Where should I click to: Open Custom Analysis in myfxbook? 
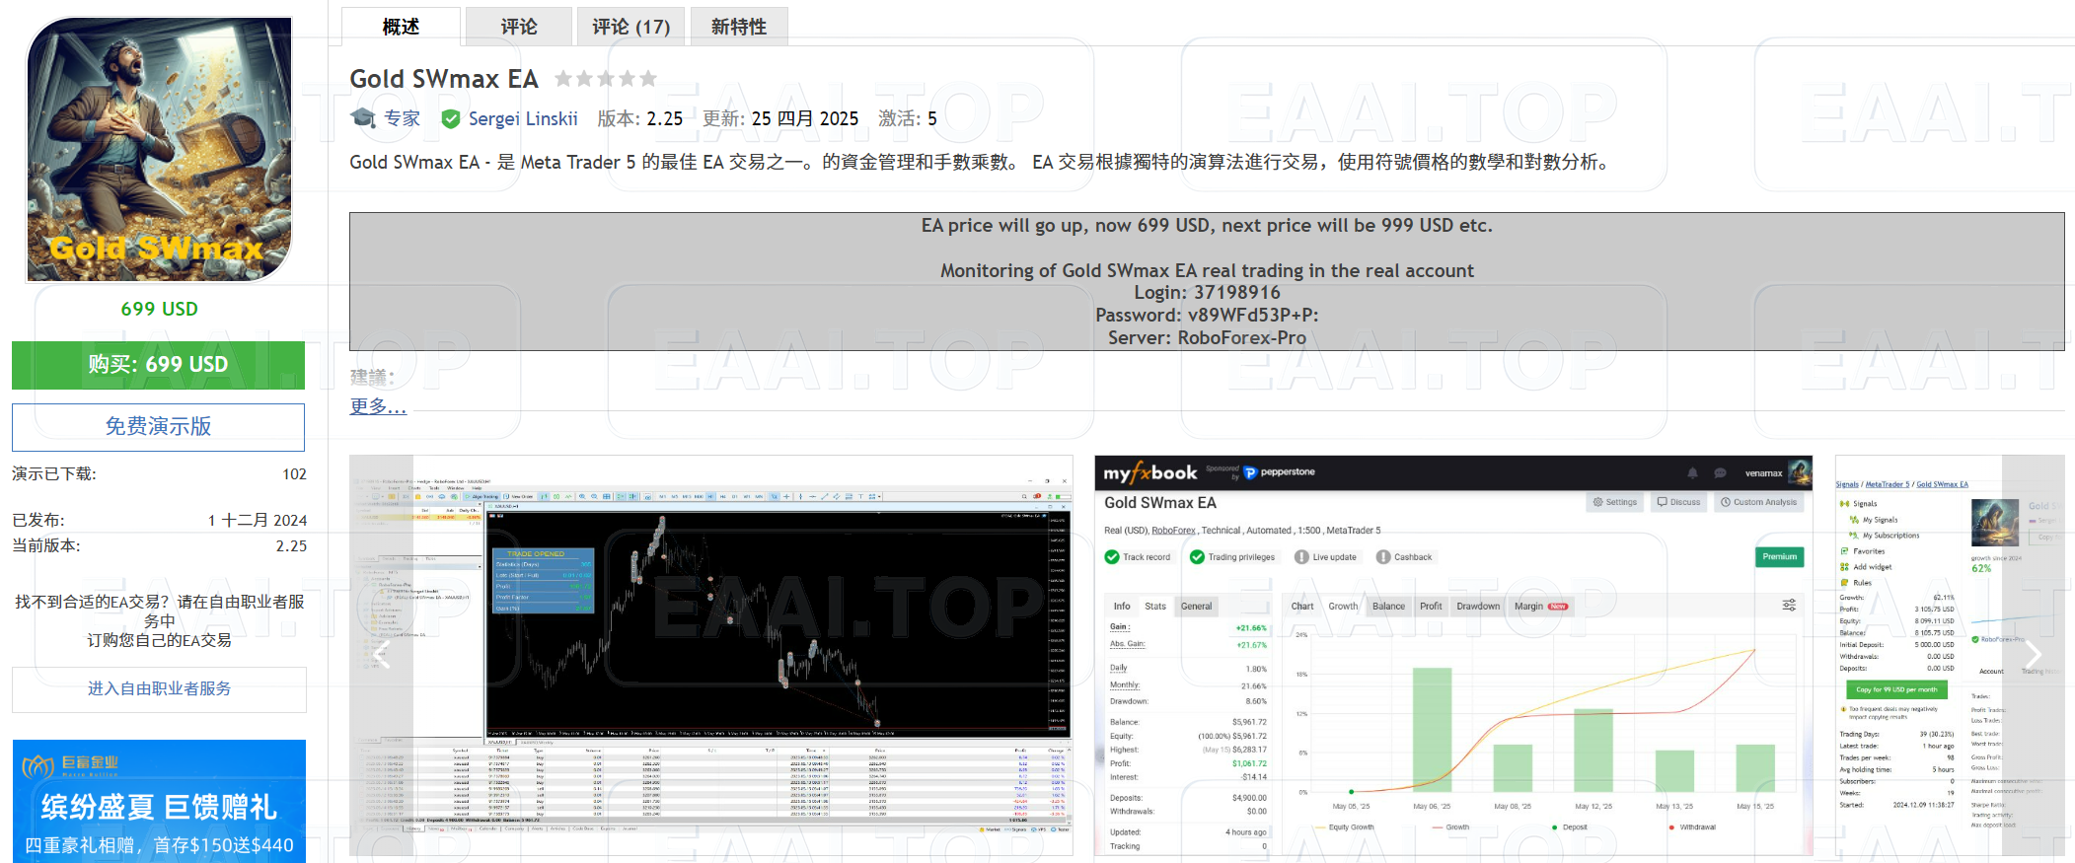coord(1758,502)
